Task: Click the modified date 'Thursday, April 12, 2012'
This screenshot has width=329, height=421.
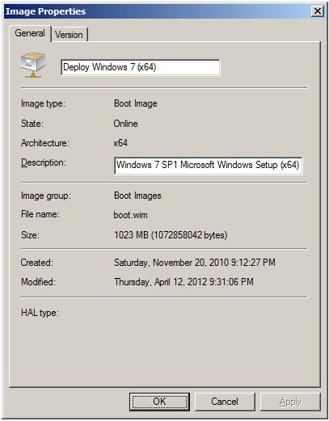Action: (160, 282)
